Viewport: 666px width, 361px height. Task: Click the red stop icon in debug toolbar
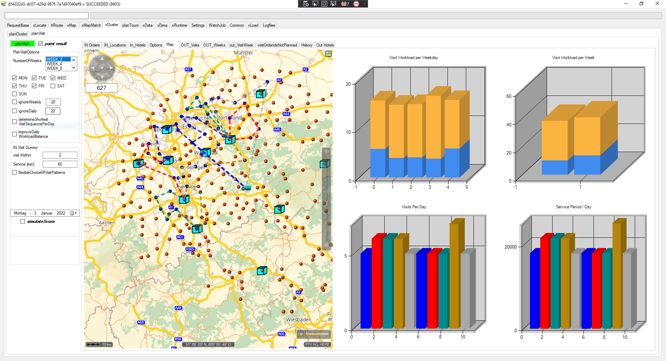pyautogui.click(x=356, y=4)
